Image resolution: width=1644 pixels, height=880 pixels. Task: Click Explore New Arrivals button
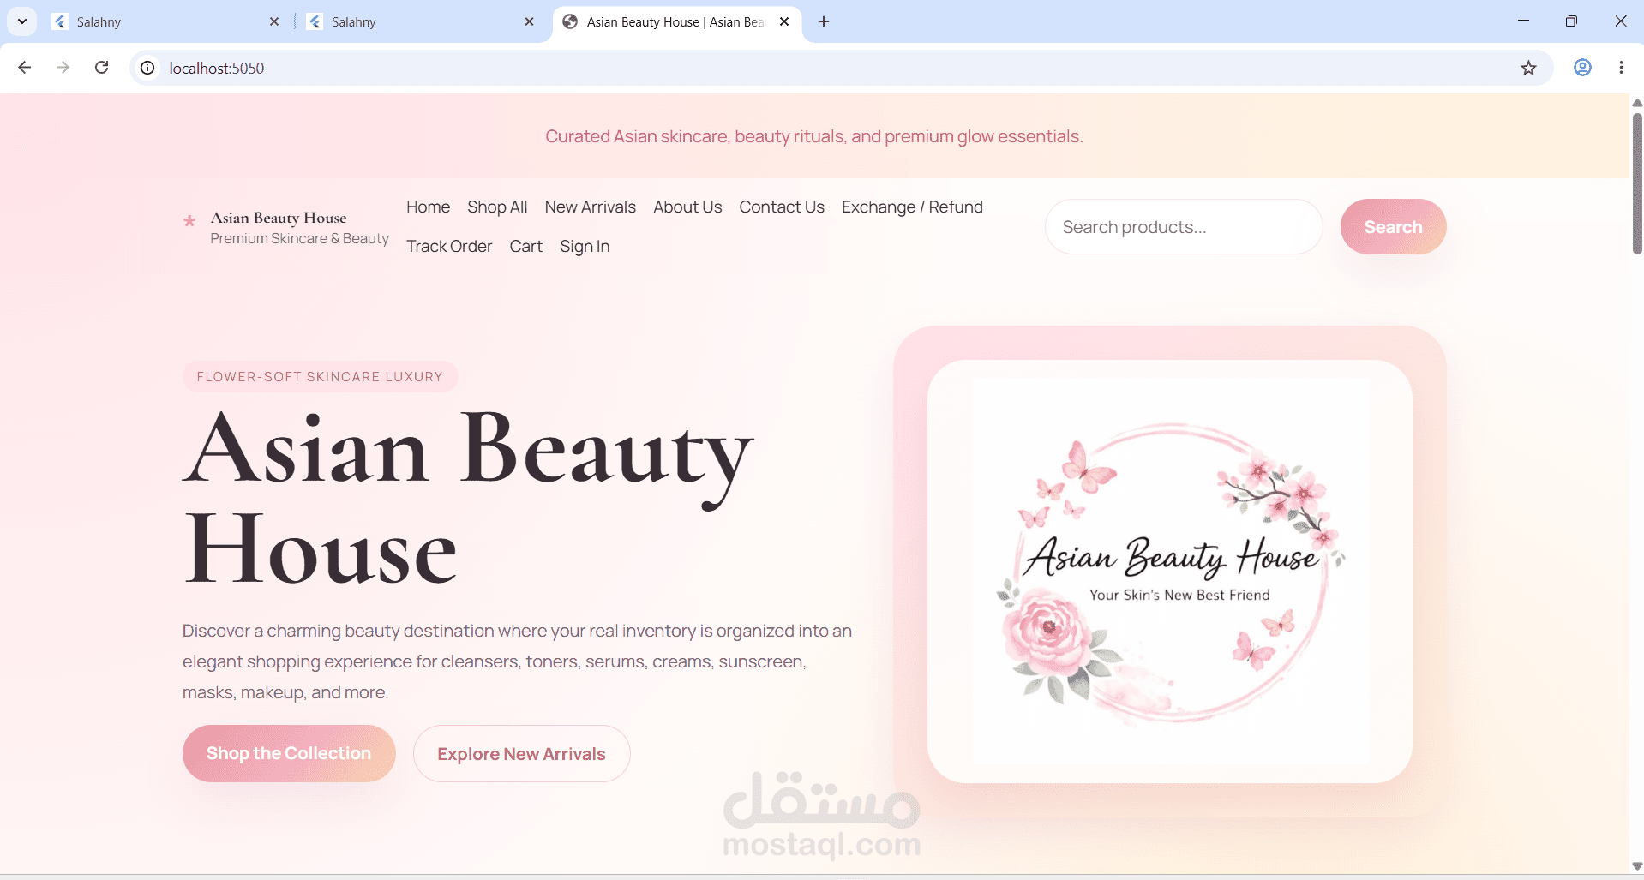(x=521, y=754)
